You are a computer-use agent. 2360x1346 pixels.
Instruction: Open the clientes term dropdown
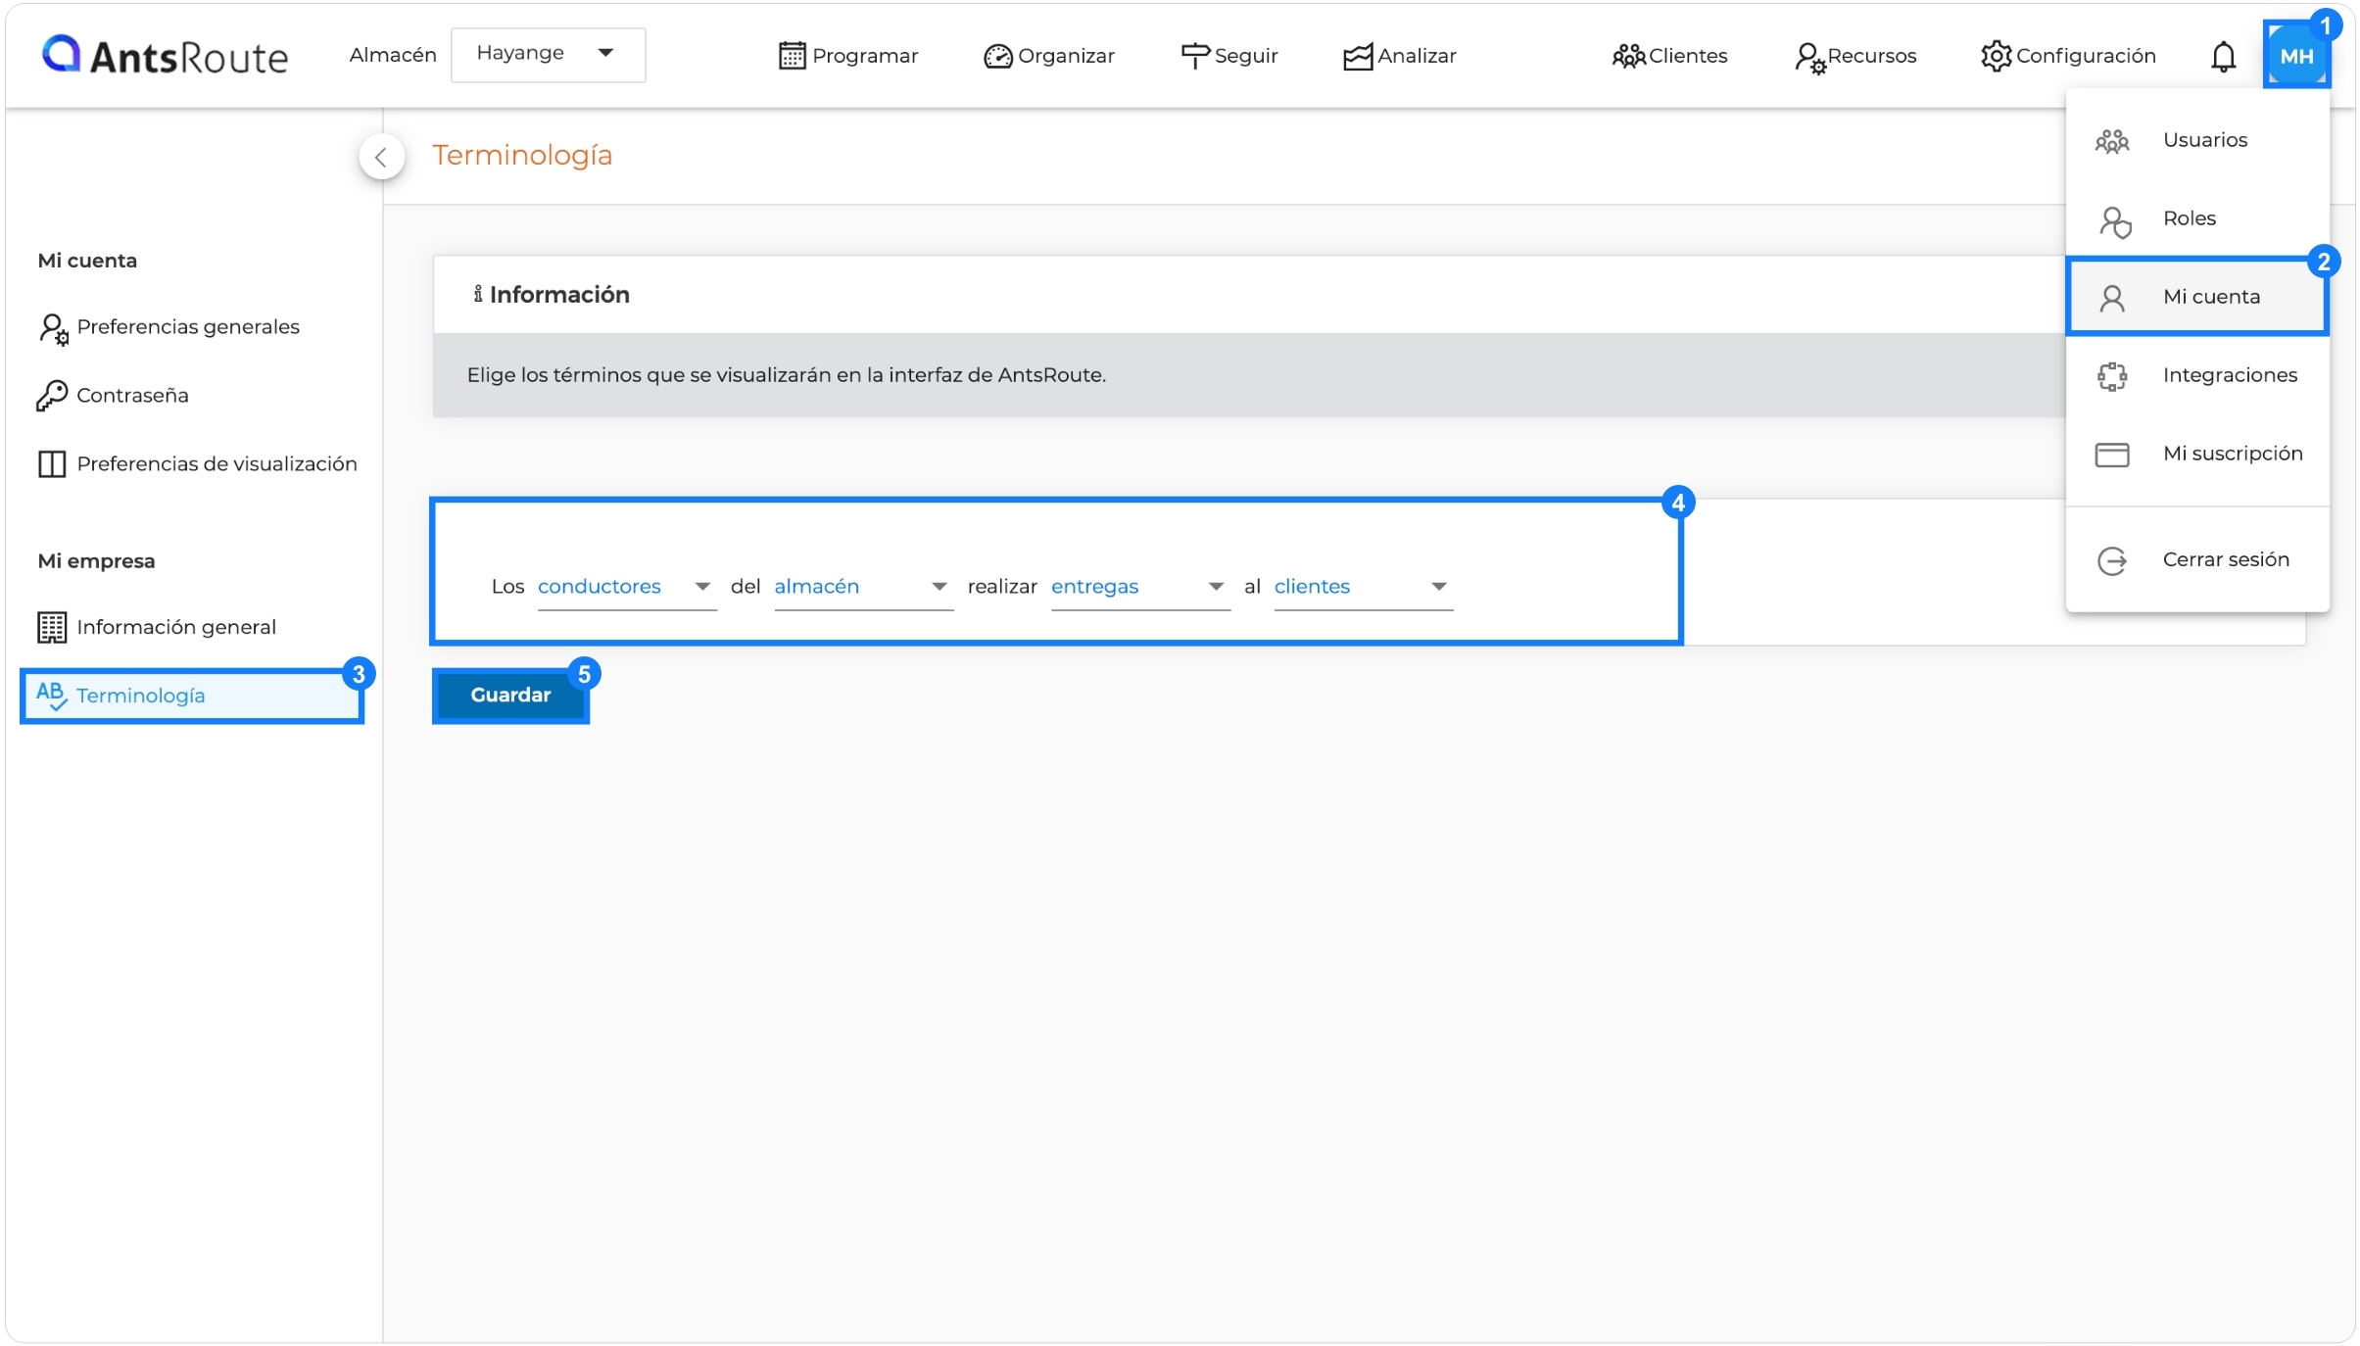click(1364, 588)
